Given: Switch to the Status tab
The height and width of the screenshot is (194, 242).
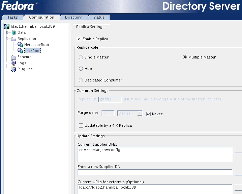Looking at the screenshot, I should tap(99, 17).
